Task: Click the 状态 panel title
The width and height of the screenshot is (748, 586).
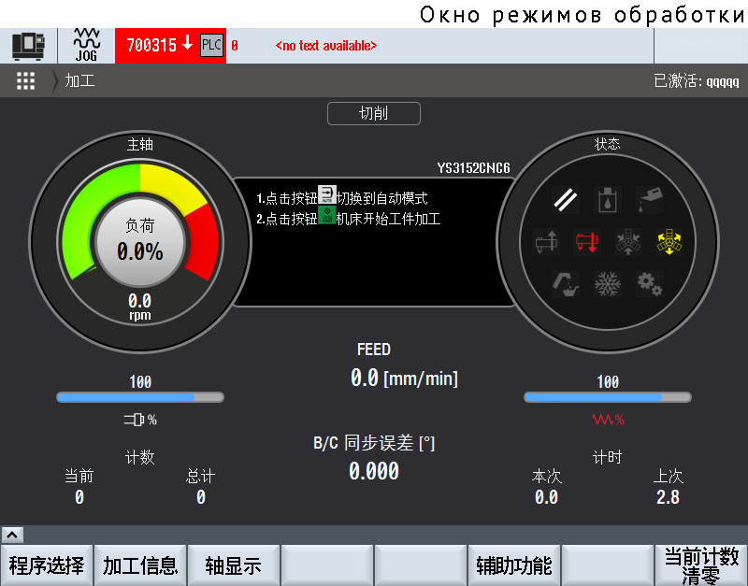Action: point(607,144)
